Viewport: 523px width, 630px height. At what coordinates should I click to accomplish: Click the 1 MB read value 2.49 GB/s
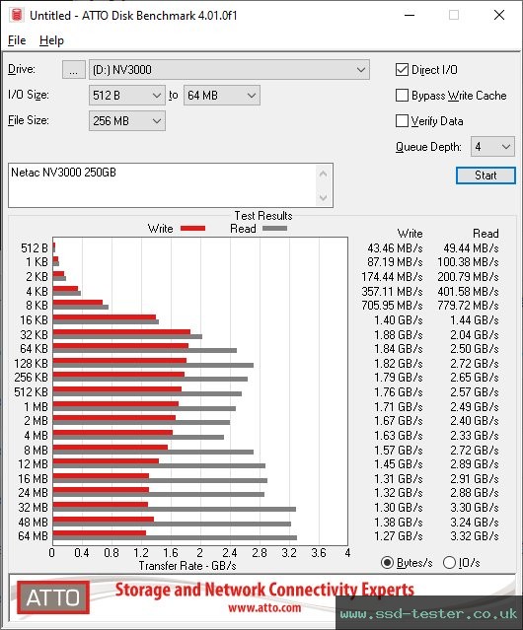475,406
